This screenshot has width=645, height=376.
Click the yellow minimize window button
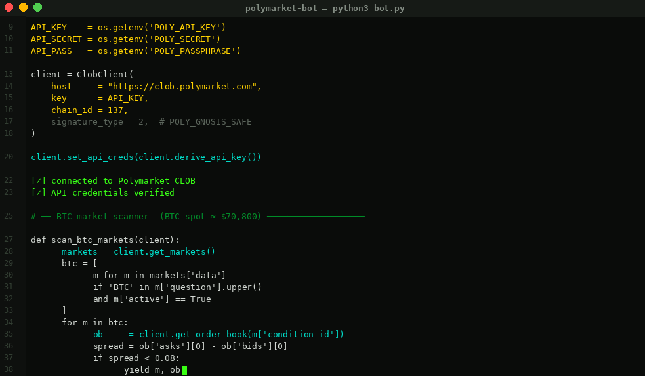pyautogui.click(x=23, y=7)
